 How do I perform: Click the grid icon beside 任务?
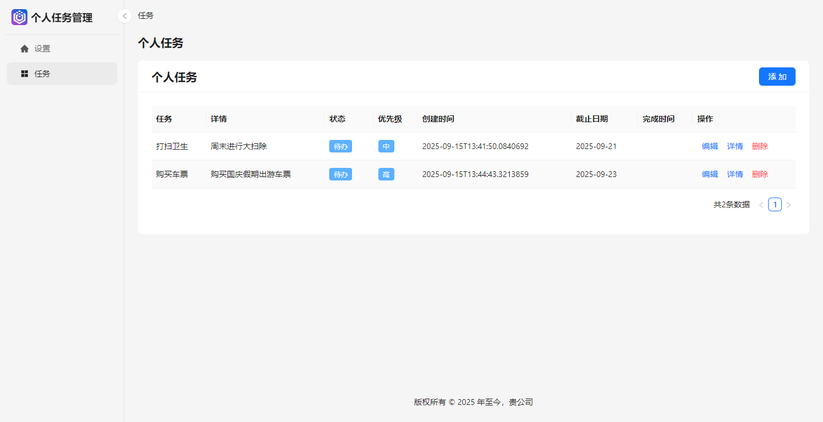(x=25, y=74)
